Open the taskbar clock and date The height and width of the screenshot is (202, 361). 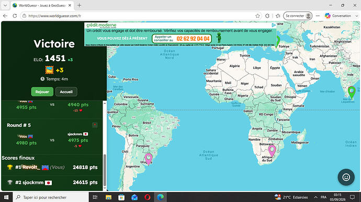tap(337, 197)
